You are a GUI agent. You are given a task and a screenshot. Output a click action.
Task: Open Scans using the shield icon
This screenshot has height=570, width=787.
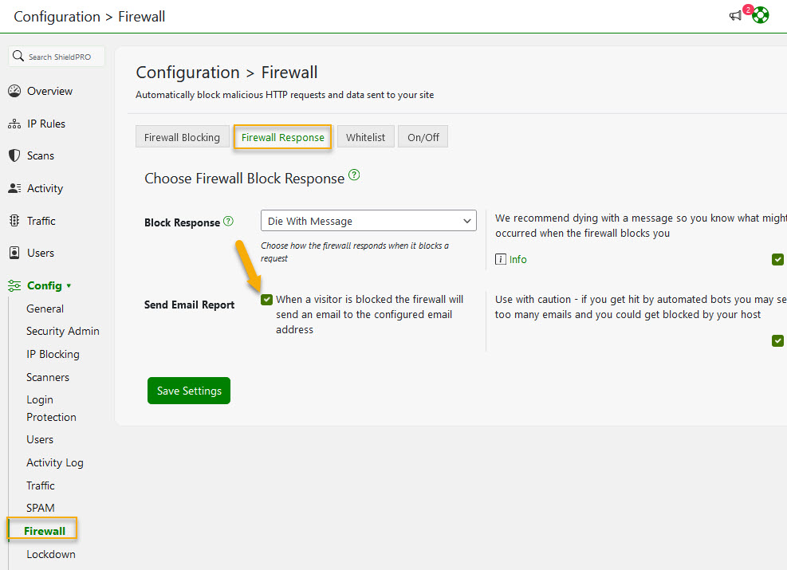click(x=14, y=155)
